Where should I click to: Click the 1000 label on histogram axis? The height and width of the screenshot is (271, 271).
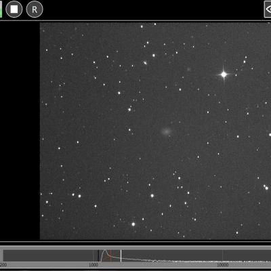click(x=93, y=265)
